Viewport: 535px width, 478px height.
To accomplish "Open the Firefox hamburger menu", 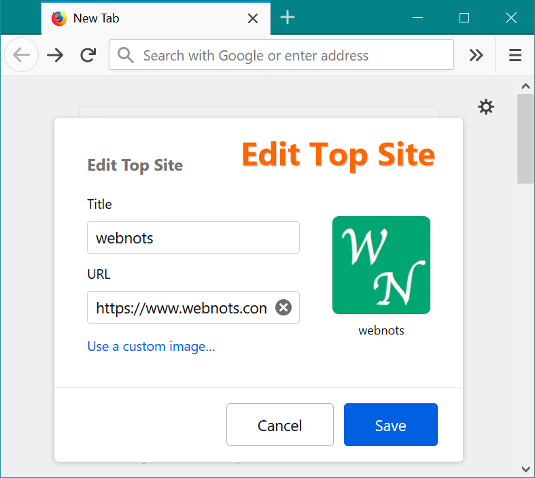I will coord(515,55).
